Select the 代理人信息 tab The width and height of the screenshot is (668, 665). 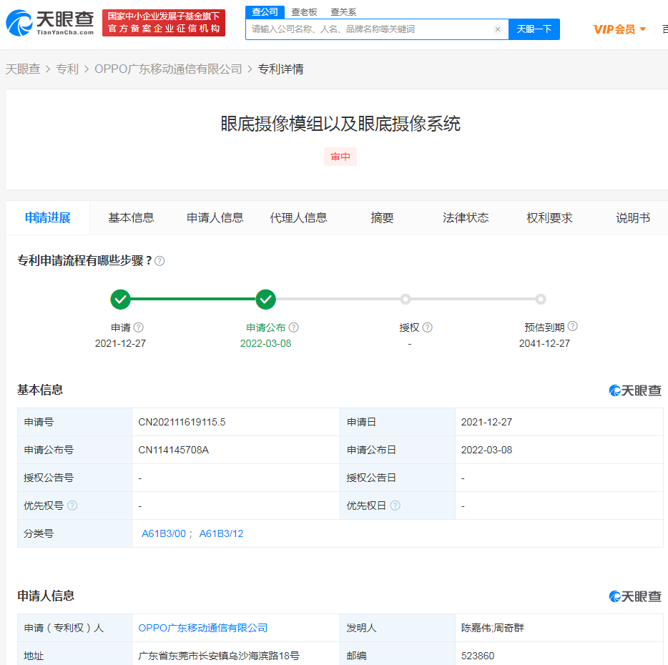pos(299,217)
